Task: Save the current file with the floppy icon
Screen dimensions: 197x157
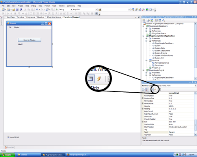Action: click(17, 9)
